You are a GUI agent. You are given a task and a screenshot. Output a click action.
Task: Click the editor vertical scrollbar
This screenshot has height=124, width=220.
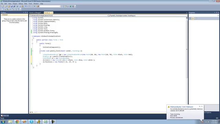pos(187,49)
